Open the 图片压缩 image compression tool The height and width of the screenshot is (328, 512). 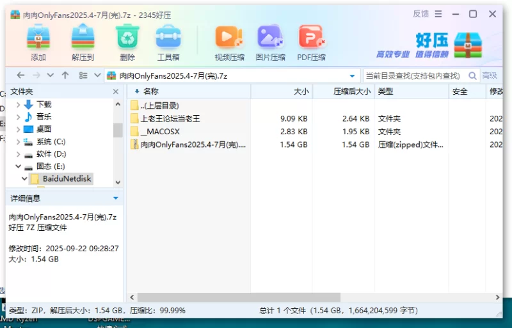click(270, 42)
